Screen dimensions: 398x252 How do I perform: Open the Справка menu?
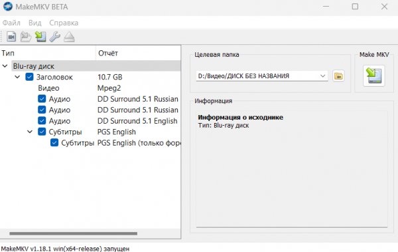tap(64, 22)
